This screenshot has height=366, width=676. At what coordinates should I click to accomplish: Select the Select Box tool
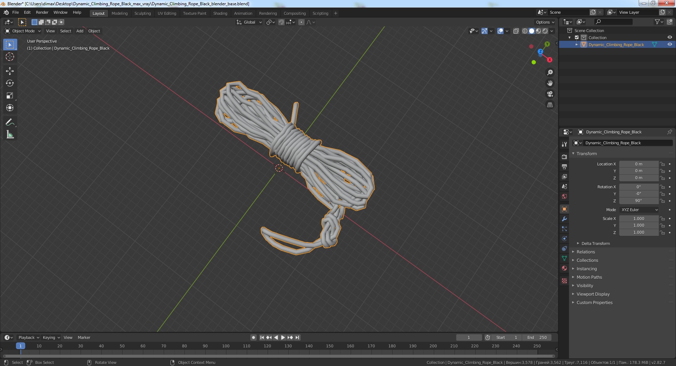[x=10, y=45]
